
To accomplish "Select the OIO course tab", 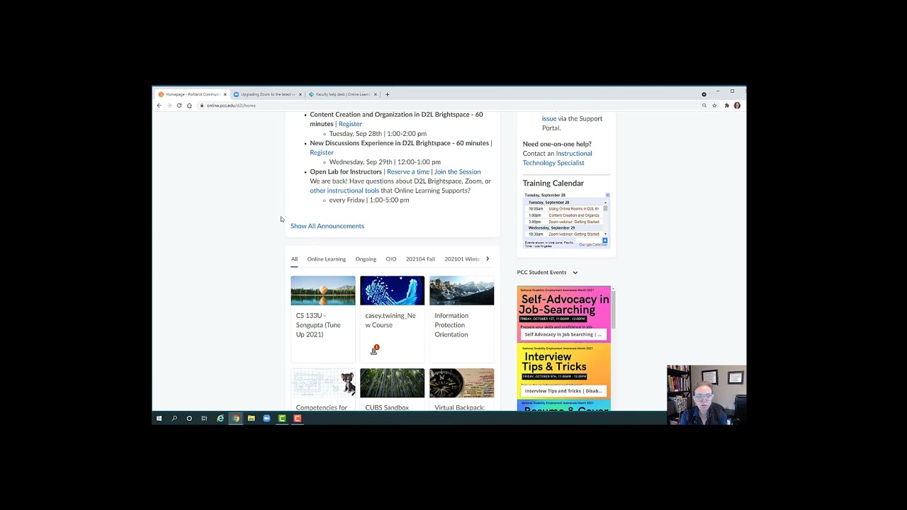I will 391,259.
